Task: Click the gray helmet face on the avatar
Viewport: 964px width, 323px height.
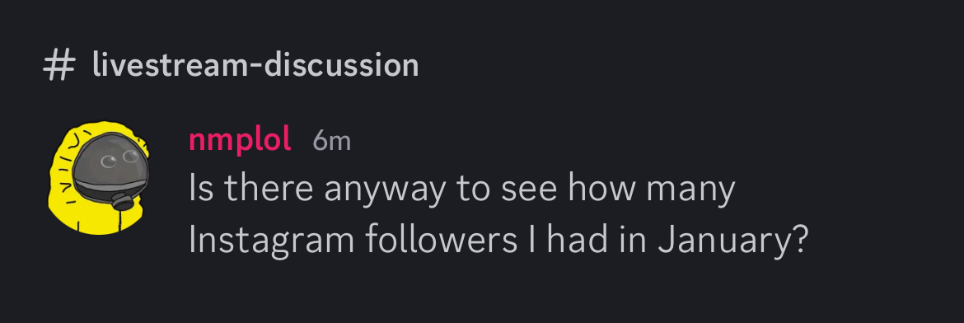Action: [110, 165]
